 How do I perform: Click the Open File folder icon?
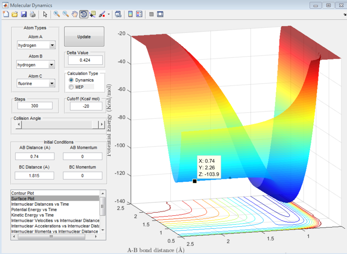coord(14,14)
